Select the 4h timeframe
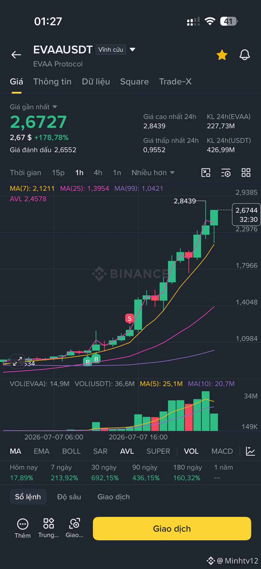This screenshot has width=261, height=569. (x=98, y=173)
